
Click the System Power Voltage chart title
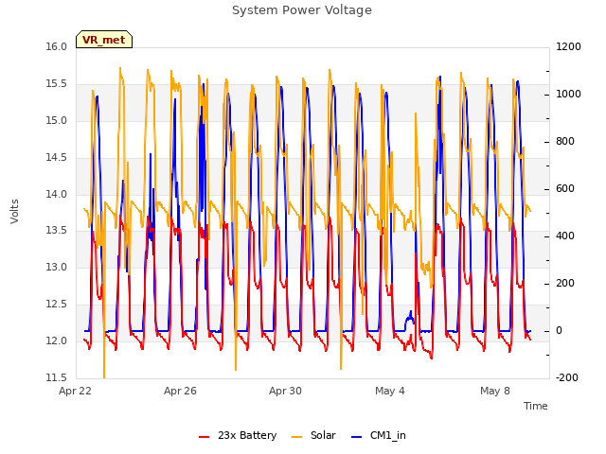coord(302,10)
